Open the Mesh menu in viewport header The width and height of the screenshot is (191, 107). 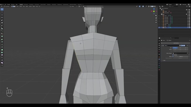pyautogui.click(x=27, y=6)
